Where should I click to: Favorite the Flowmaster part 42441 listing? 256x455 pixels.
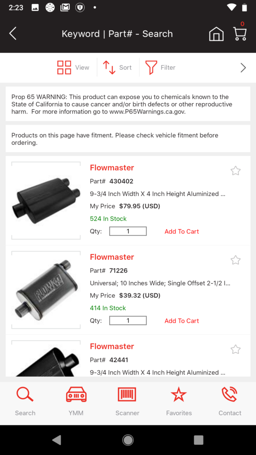(235, 349)
